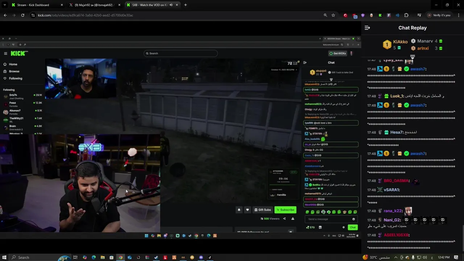
Task: Click arlnxi in the gifter leaderboard
Action: 423,48
